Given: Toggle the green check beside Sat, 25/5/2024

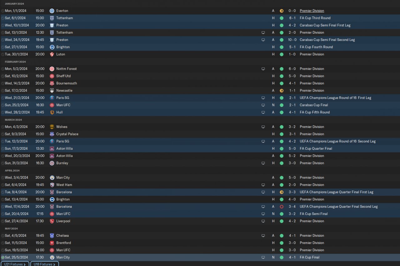Looking at the screenshot, I should coord(3,257).
